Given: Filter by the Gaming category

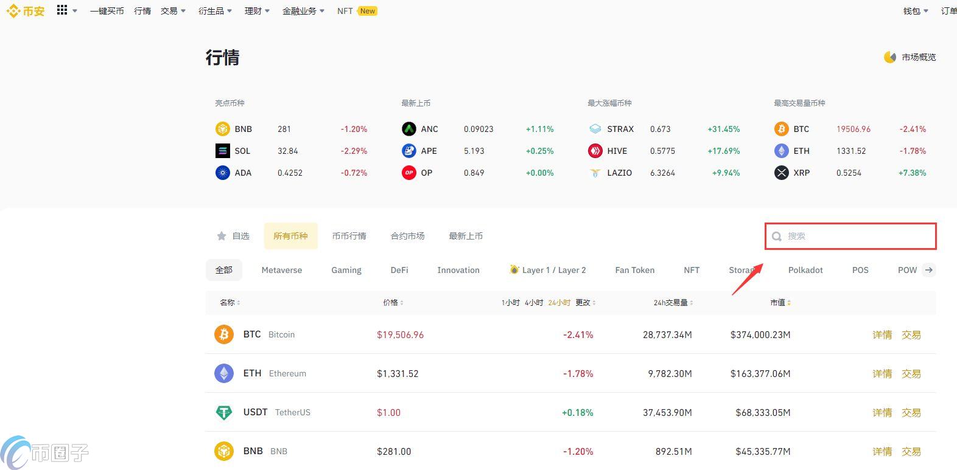Looking at the screenshot, I should [346, 270].
